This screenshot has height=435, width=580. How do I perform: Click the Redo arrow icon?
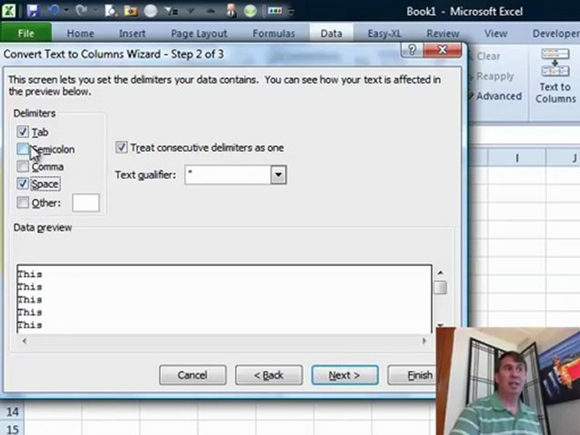click(80, 10)
